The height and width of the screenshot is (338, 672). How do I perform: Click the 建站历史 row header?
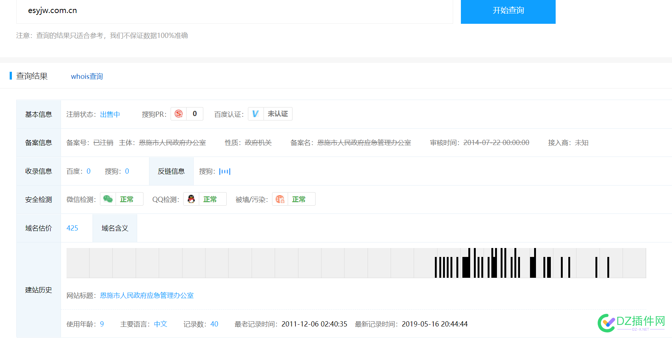click(39, 290)
